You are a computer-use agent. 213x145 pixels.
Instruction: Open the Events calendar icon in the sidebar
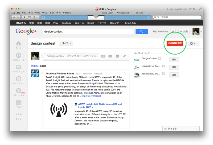click(x=19, y=102)
